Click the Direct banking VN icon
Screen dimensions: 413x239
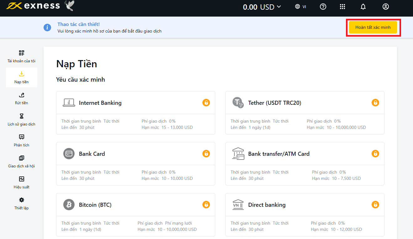tap(238, 205)
